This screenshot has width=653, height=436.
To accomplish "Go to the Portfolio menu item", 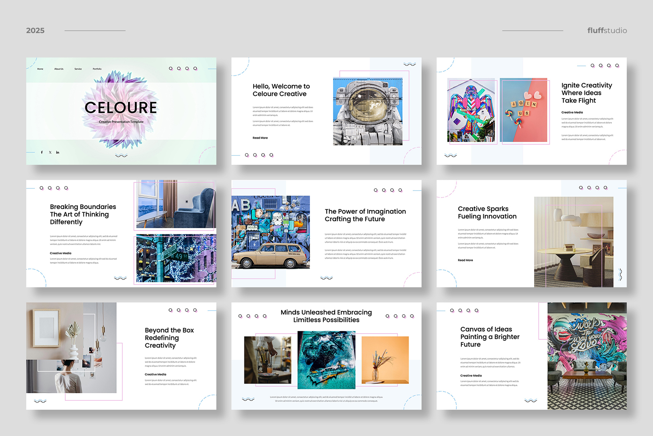I will tap(97, 69).
